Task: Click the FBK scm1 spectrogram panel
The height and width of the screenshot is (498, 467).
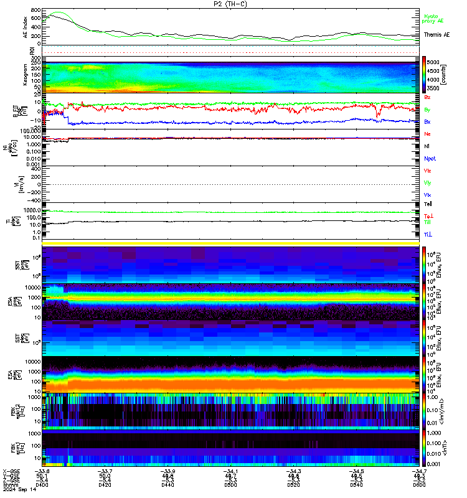Action: [x=230, y=448]
